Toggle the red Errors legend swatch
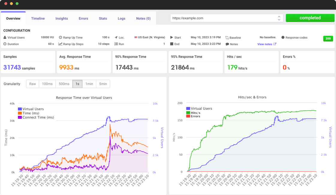 point(188,116)
